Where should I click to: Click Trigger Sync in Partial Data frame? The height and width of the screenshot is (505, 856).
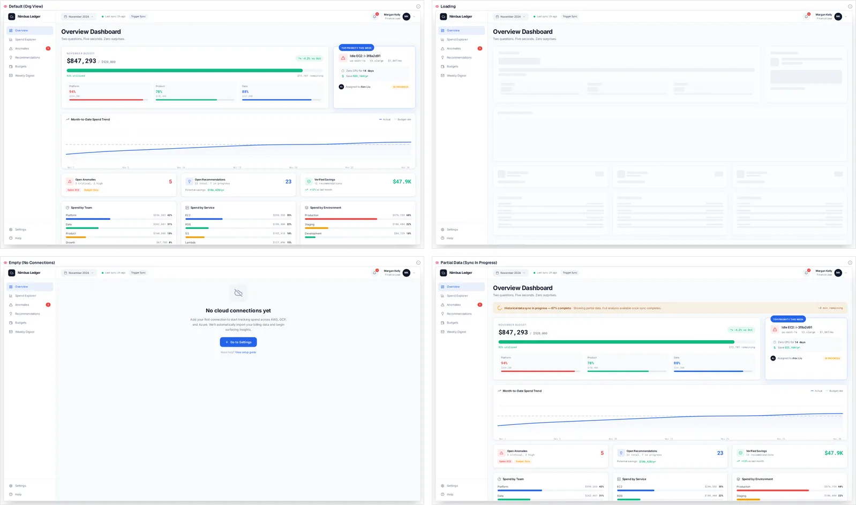tap(570, 273)
